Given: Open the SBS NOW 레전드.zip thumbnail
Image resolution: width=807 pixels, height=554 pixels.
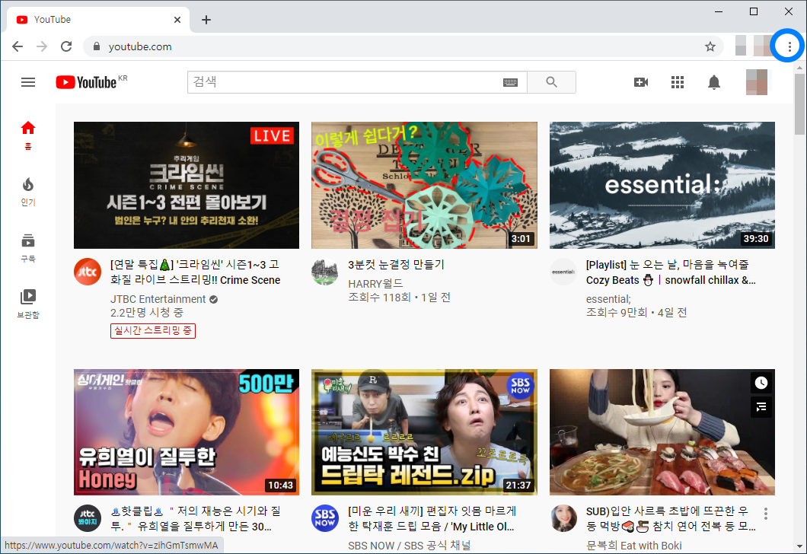Looking at the screenshot, I should click(x=424, y=432).
